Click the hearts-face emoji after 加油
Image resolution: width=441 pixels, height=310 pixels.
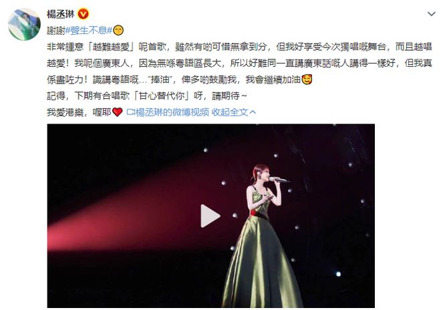[307, 80]
